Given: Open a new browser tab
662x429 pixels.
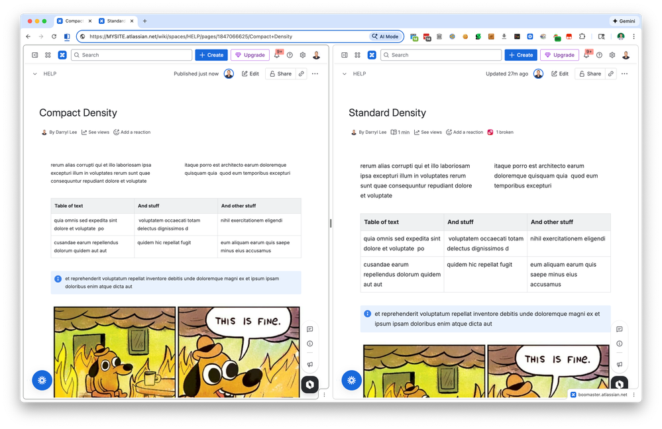Looking at the screenshot, I should tap(145, 21).
